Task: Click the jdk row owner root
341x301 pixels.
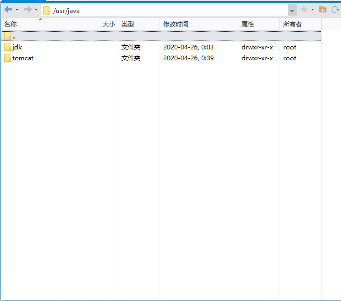Action: pos(290,47)
